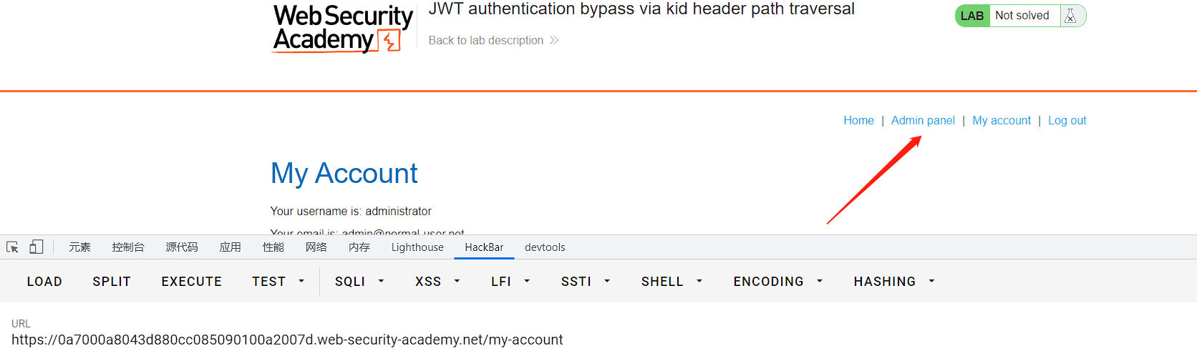Screen dimensions: 1197x356
Task: Click the inspect element cursor icon
Action: point(12,247)
